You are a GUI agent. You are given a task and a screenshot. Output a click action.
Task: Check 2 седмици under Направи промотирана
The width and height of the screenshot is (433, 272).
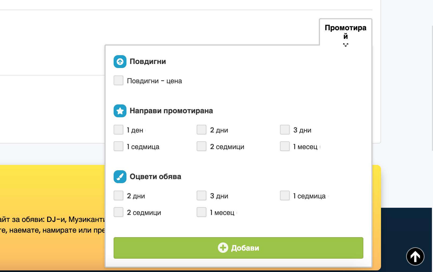pyautogui.click(x=201, y=146)
